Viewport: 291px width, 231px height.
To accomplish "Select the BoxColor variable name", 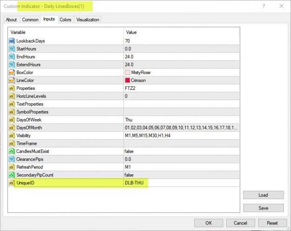I will [x=25, y=72].
